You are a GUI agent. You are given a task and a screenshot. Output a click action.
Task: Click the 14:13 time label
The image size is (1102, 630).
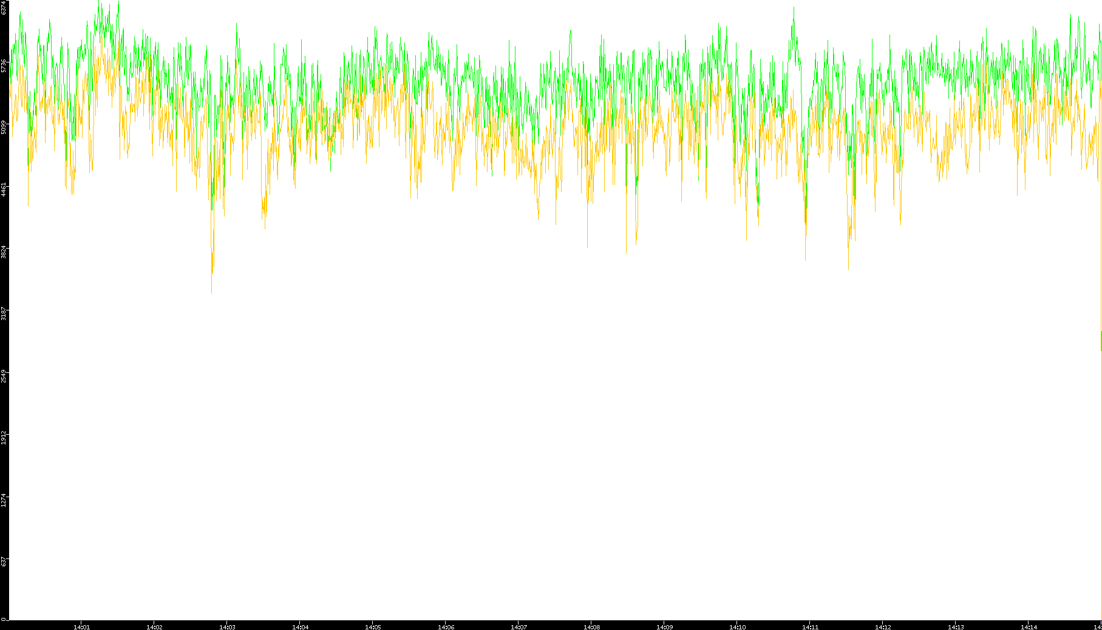tap(956, 626)
